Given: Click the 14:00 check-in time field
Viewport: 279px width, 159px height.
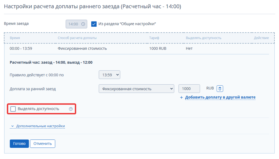Looking at the screenshot, I should coord(76,24).
